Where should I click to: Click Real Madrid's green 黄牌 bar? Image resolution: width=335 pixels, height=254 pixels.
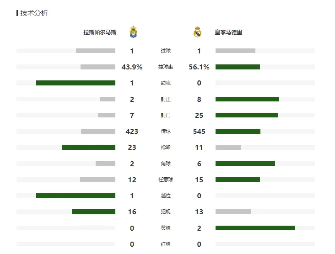(255, 228)
